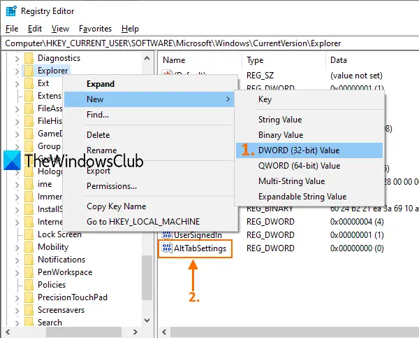Click the Registry Editor app icon in title bar
Image resolution: width=419 pixels, height=338 pixels.
(11, 11)
